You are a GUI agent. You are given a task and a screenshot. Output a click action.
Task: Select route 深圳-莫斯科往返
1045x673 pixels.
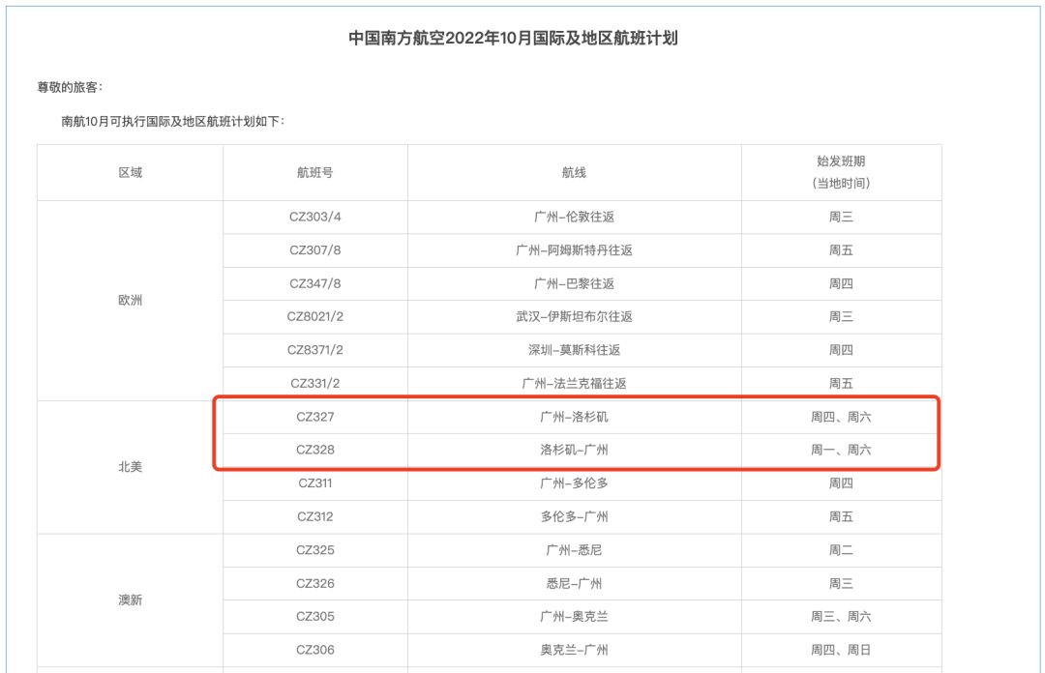(x=574, y=350)
